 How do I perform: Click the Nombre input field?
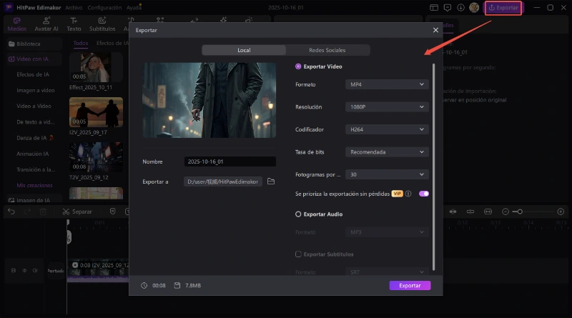pos(230,162)
